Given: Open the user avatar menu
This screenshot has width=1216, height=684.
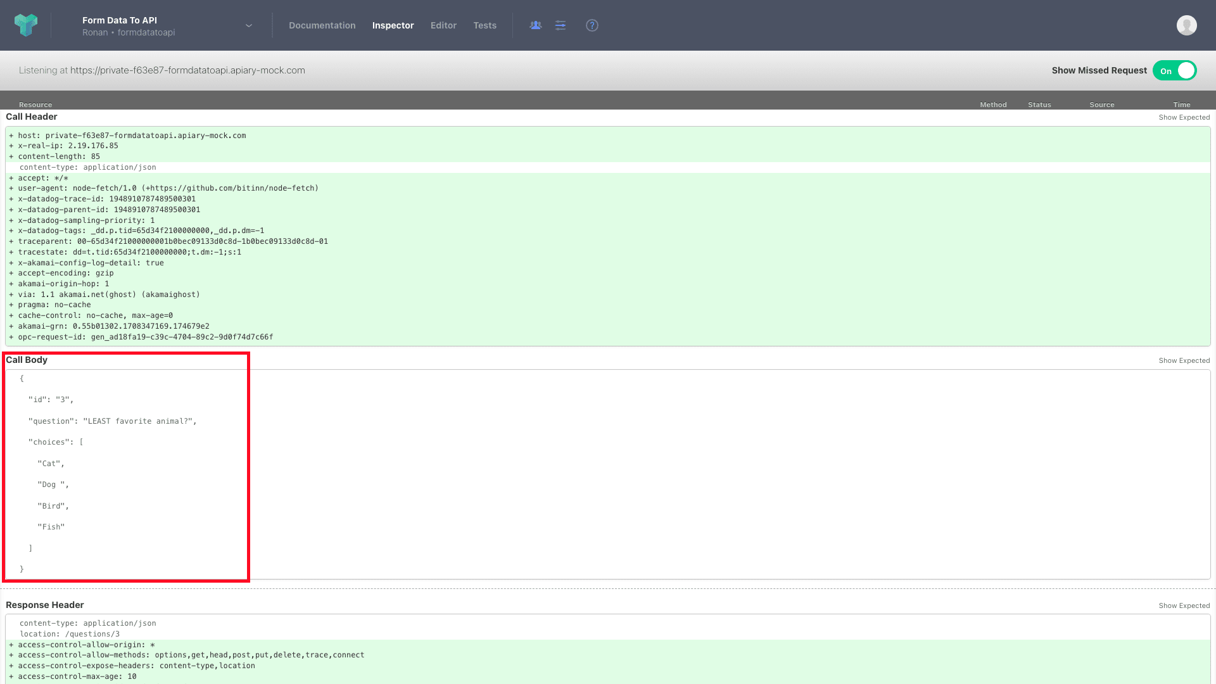Looking at the screenshot, I should tap(1187, 25).
